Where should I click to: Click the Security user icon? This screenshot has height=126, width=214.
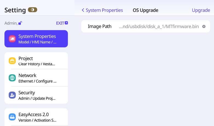pos(12,95)
